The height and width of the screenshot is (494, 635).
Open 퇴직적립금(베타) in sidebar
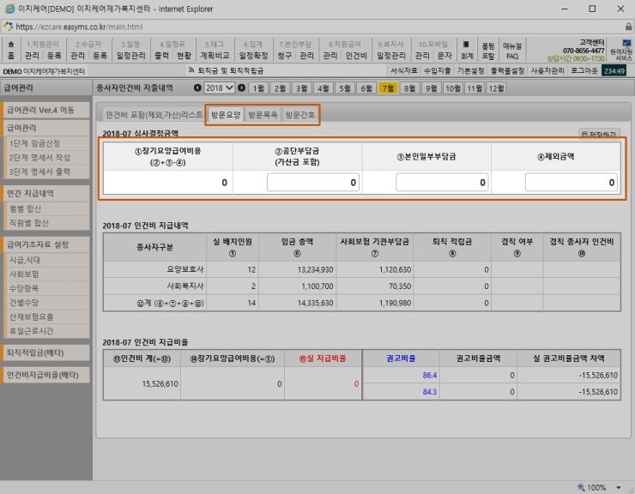[x=45, y=352]
